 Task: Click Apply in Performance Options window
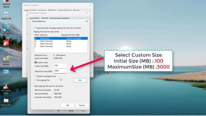pyautogui.click(x=83, y=111)
